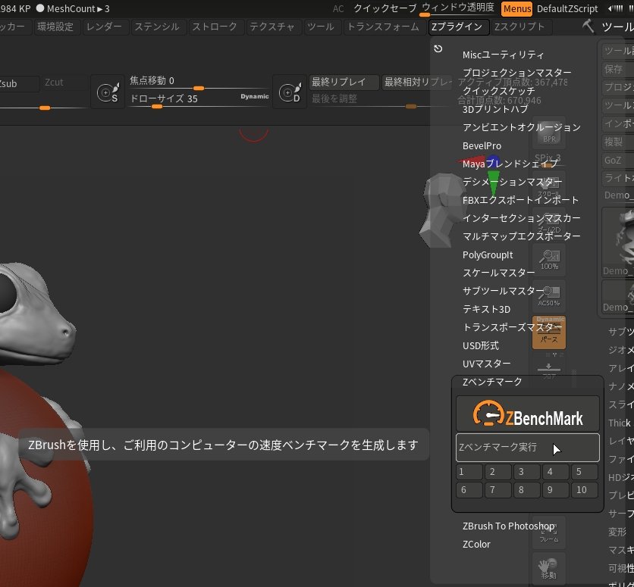Expand the BevelPro section
The image size is (634, 587).
[482, 145]
